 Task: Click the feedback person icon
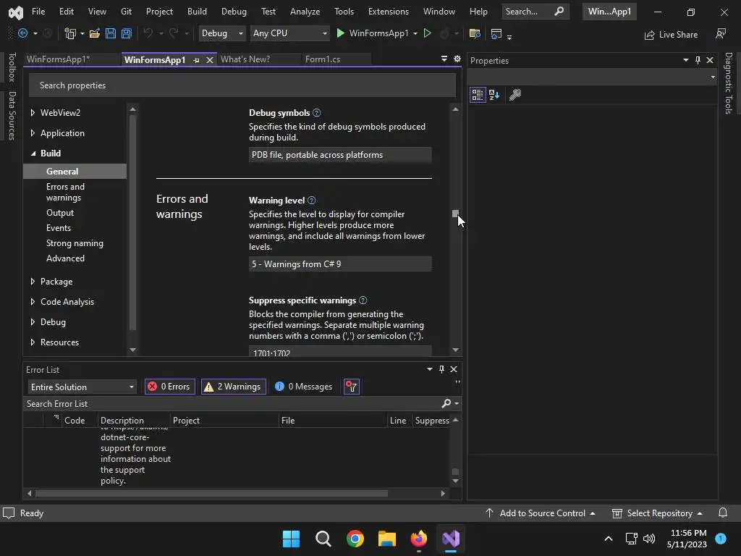[x=721, y=33]
